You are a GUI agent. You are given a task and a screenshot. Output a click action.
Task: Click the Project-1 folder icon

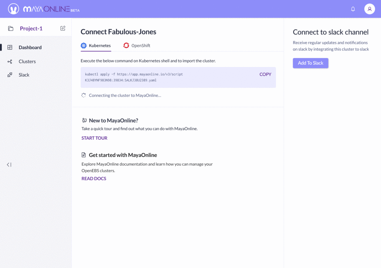(x=11, y=29)
